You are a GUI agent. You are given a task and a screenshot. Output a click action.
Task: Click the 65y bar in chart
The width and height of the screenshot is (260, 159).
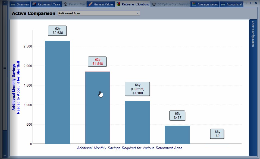pyautogui.click(x=177, y=135)
